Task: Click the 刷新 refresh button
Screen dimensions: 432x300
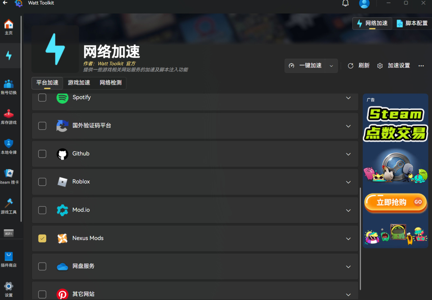Action: [x=359, y=66]
